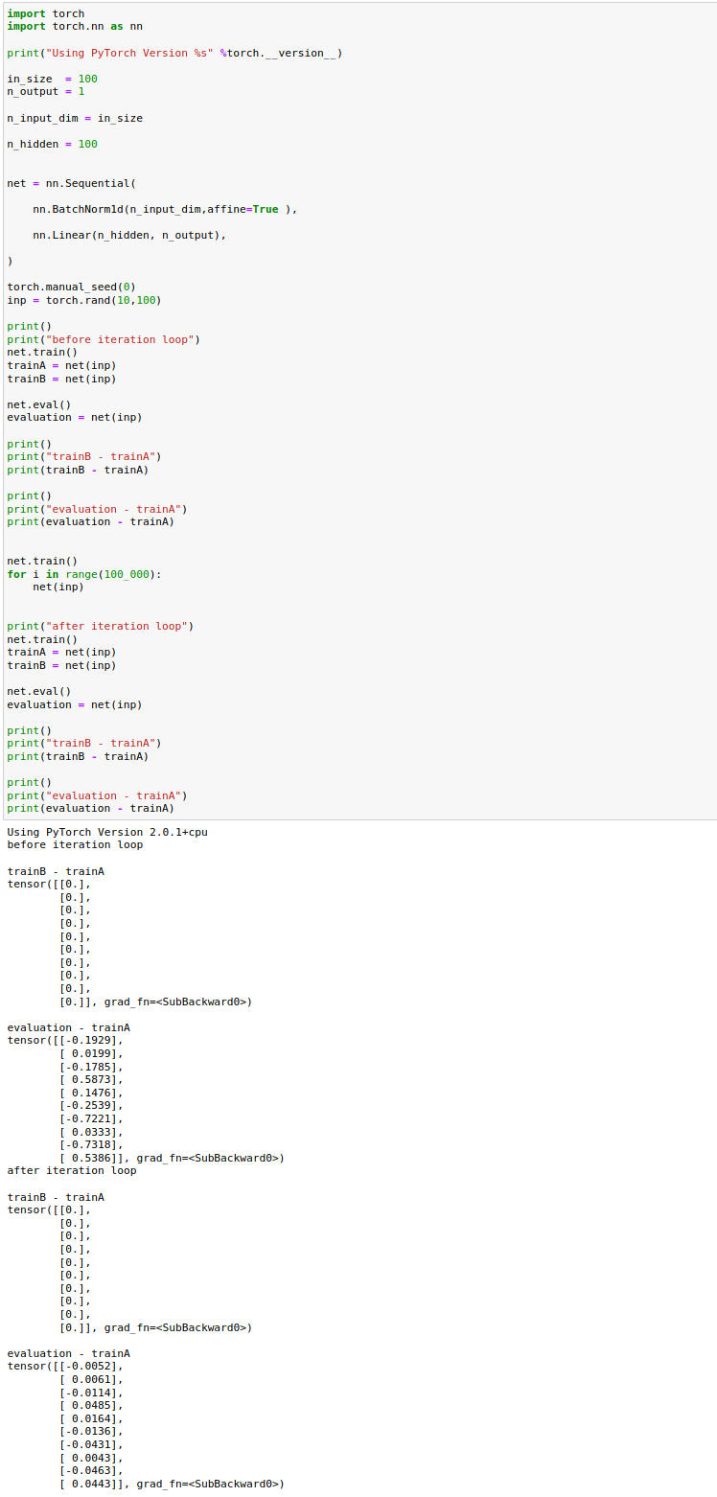The width and height of the screenshot is (717, 1497).
Task: Click the 'net = nn.Sequential(' line
Action: coord(71,183)
